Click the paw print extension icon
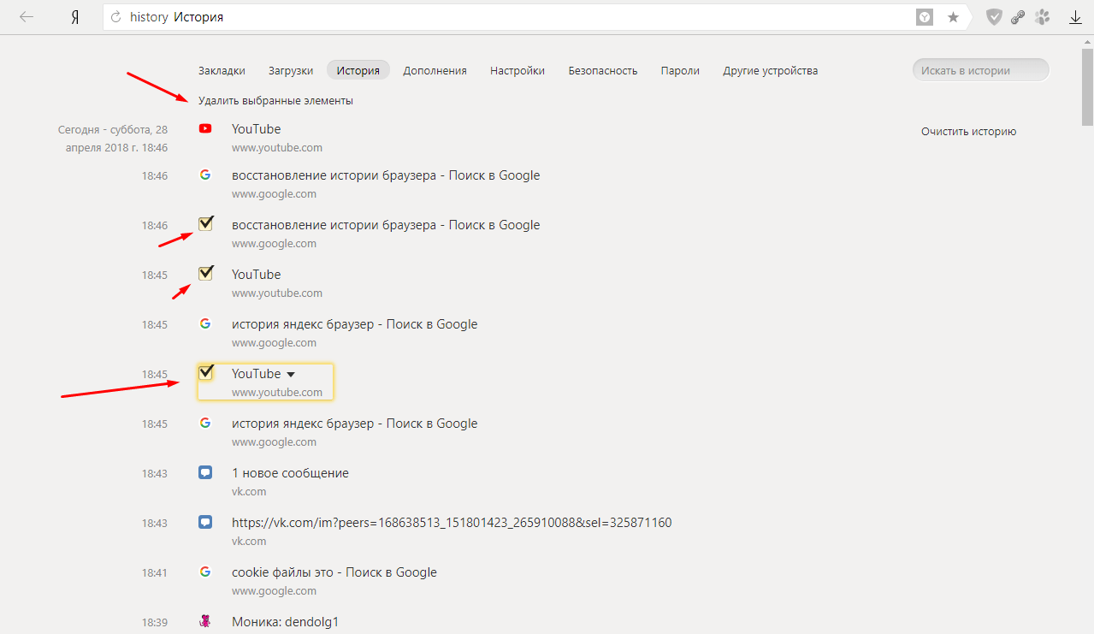 point(1042,17)
